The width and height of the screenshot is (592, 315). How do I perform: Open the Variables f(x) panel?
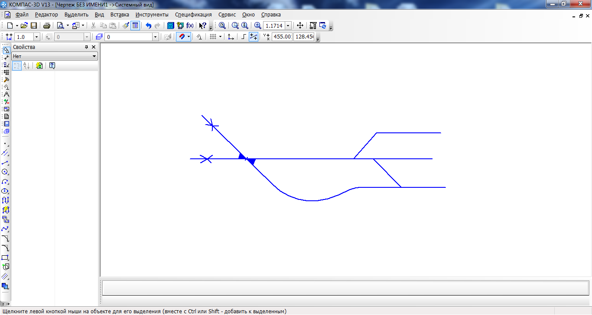(x=190, y=26)
